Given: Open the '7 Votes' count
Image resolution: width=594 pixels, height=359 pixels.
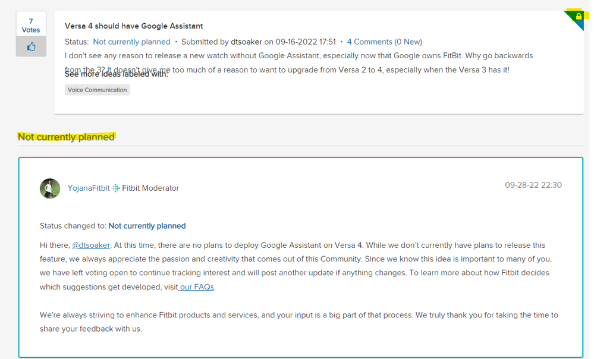Looking at the screenshot, I should point(31,26).
